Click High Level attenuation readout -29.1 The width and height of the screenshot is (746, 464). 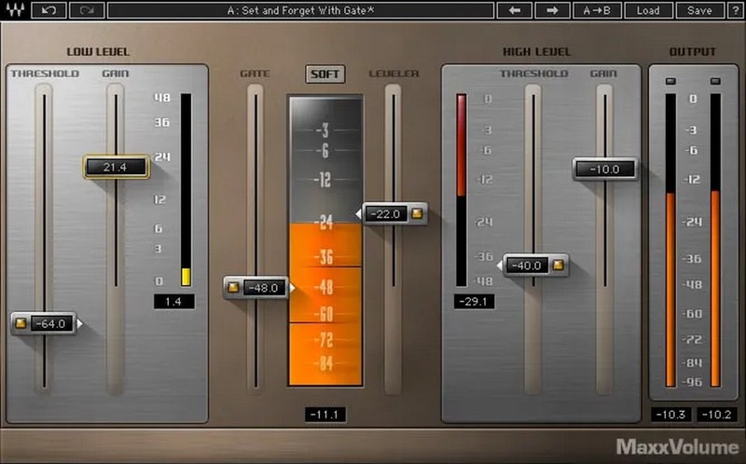[x=474, y=301]
